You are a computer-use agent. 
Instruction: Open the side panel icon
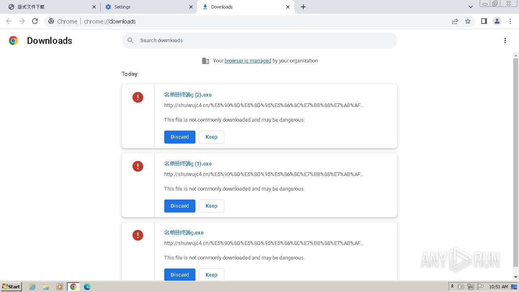pyautogui.click(x=484, y=21)
